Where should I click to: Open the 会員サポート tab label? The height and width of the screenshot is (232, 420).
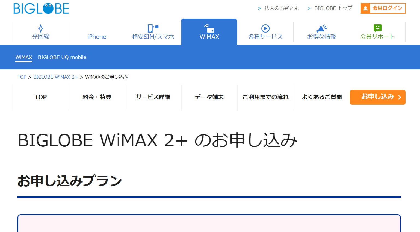point(377,37)
